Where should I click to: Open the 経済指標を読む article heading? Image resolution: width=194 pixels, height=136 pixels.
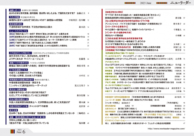[x=12, y=24]
